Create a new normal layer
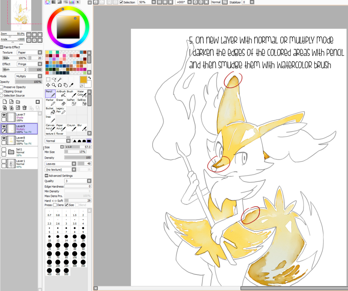The image size is (348, 291). tap(5, 102)
